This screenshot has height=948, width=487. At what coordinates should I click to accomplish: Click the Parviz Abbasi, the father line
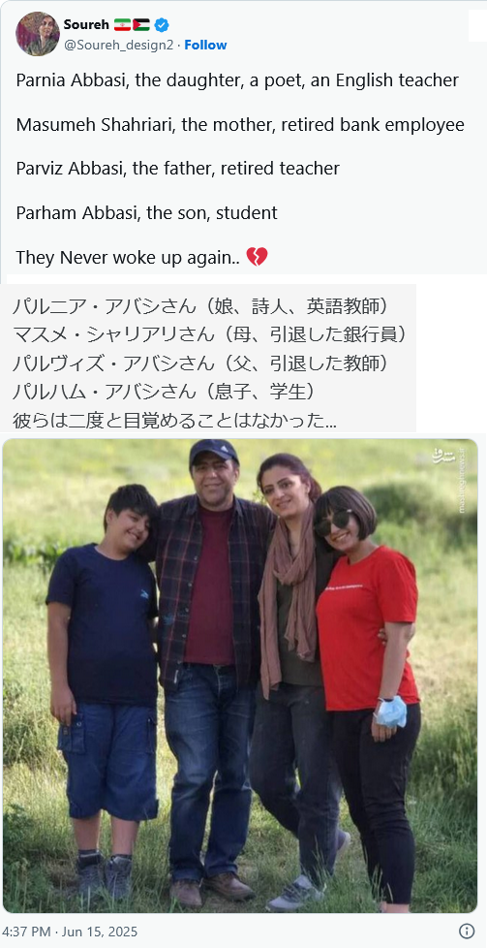coord(177,169)
